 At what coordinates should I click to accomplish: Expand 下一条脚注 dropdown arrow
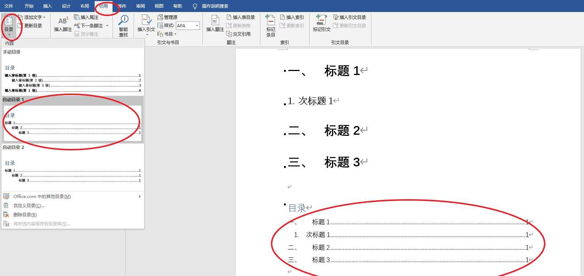point(107,25)
